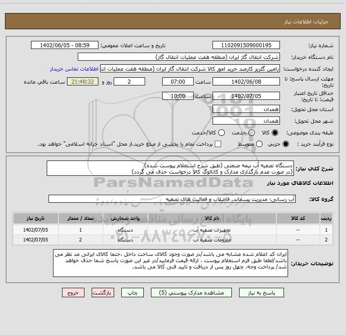Screen dimensions: 346x335
Task: Select the خدمت radio button
Action: tap(252, 133)
